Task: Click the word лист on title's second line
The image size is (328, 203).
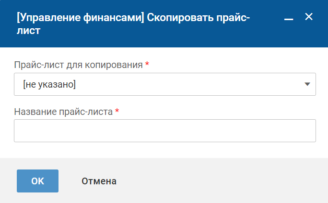Action: point(28,32)
